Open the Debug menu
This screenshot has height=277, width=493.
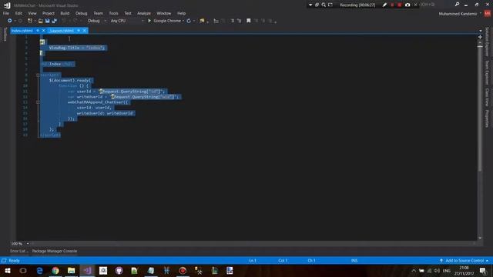[x=81, y=13]
